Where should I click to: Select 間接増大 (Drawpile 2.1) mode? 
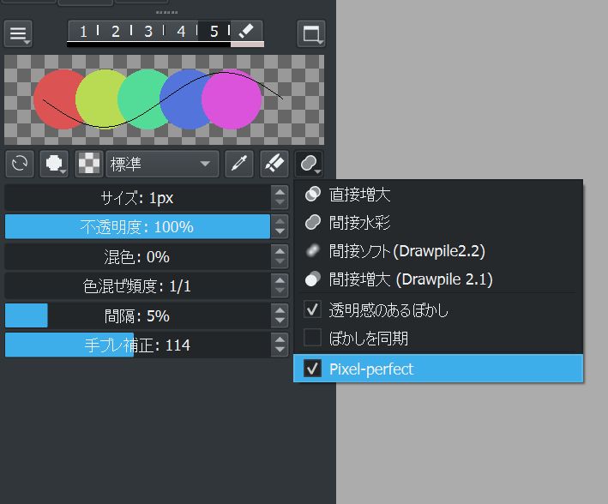(x=438, y=279)
